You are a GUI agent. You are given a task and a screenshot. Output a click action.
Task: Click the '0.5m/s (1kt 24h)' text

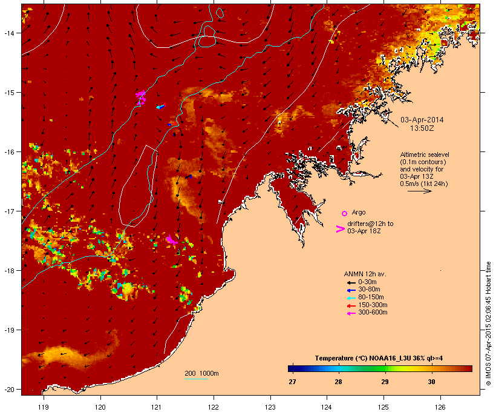424,184
